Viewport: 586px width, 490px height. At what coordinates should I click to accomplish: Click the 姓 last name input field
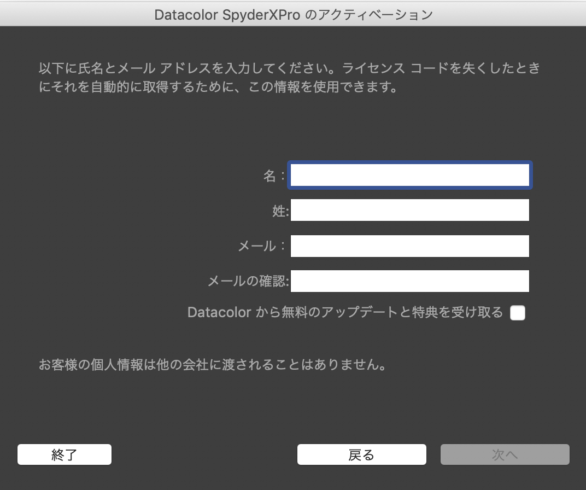[409, 210]
